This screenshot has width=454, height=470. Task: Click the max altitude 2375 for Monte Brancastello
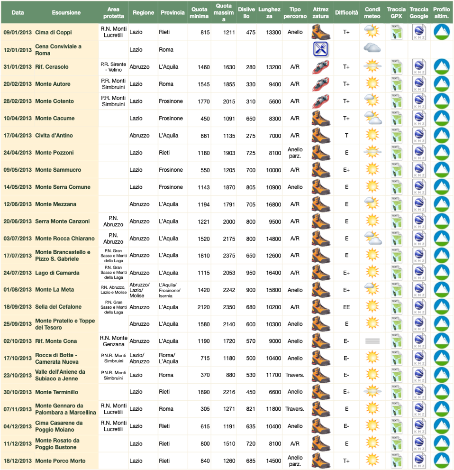coord(229,256)
